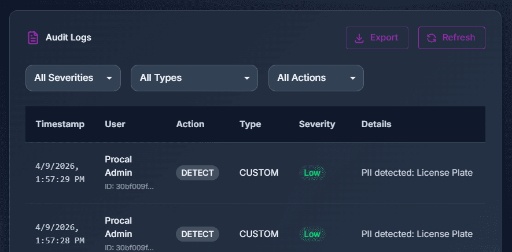This screenshot has height=252, width=512.
Task: Click DETECT badge in 1:57:29 PM row
Action: [x=197, y=173]
